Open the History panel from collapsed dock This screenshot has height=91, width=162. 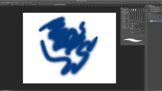click(147, 6)
